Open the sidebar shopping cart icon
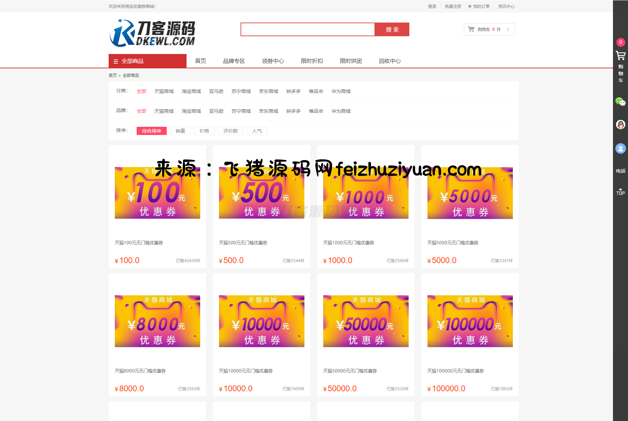Screen dimensions: 628x421 click(620, 55)
